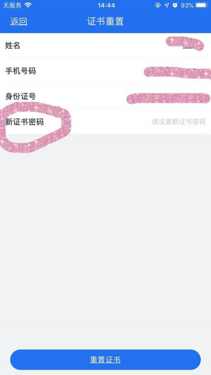Tap the alarm clock status icon
211x375 pixels.
(175, 5)
